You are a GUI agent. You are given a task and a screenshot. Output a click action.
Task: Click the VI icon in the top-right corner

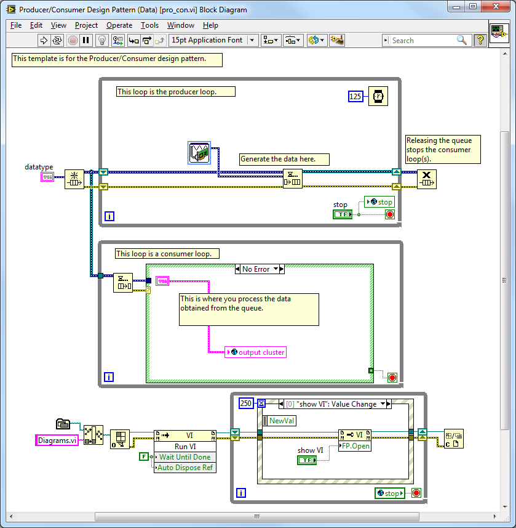(499, 33)
